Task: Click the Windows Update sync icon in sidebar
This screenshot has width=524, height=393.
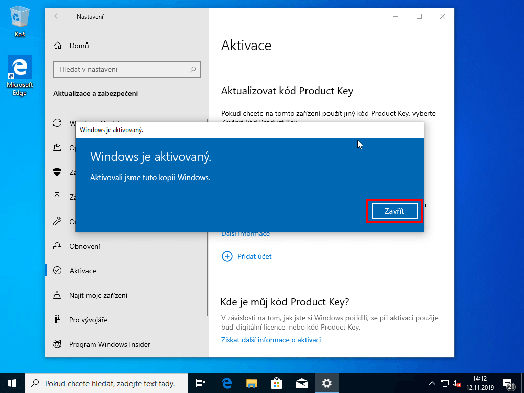Action: click(x=57, y=123)
